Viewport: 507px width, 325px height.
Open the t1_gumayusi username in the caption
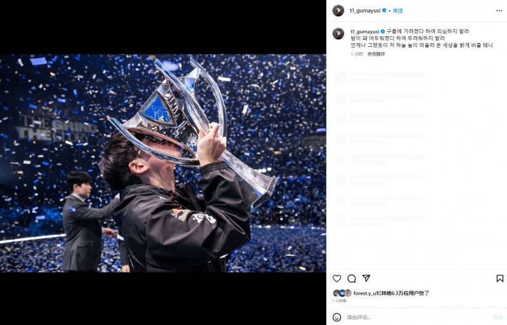pos(364,31)
